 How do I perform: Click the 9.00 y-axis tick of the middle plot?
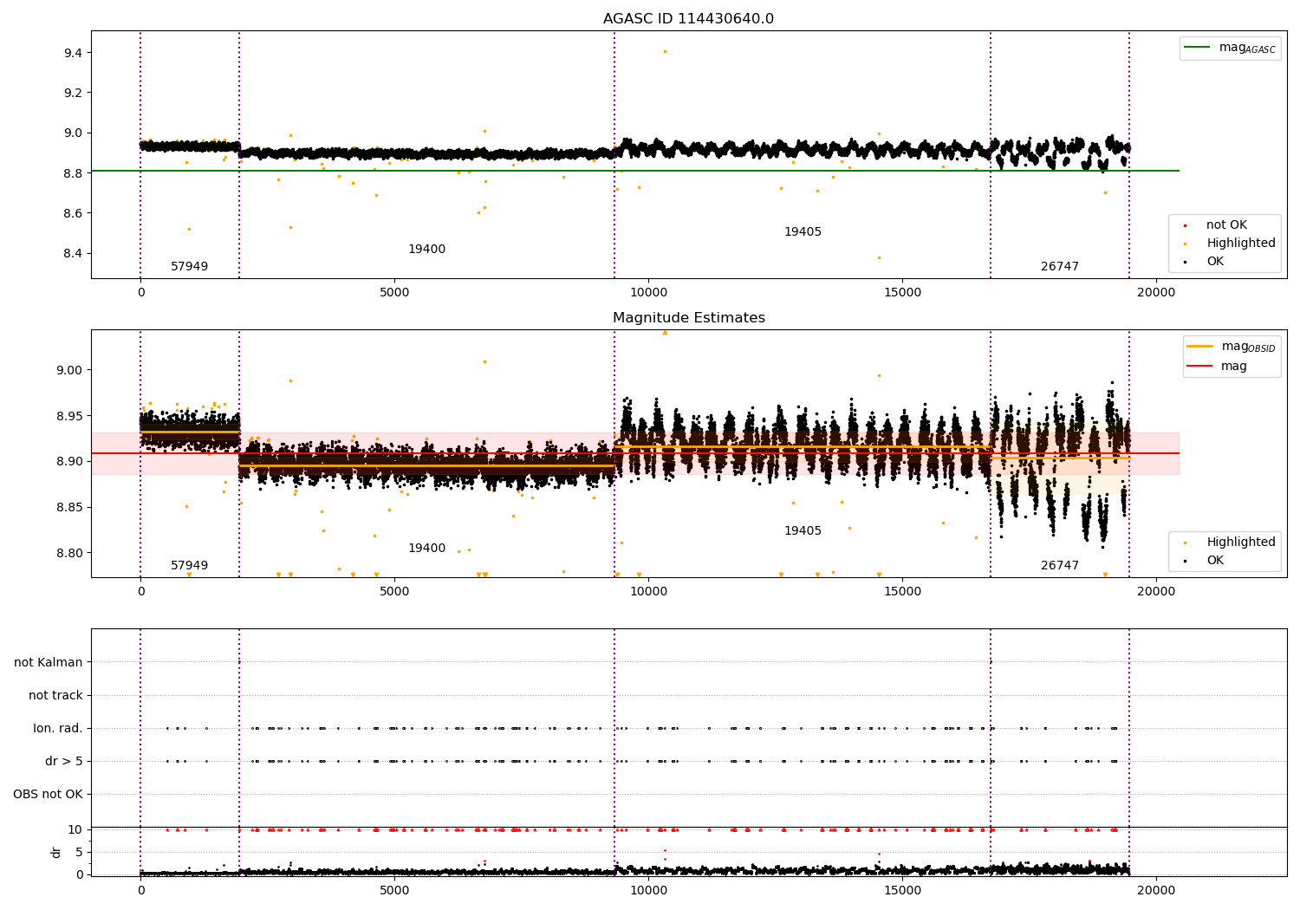pos(69,371)
